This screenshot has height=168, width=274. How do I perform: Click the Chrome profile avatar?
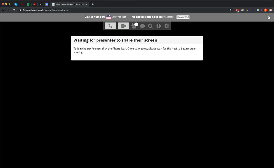(265, 10)
